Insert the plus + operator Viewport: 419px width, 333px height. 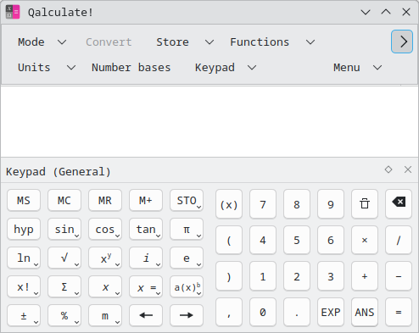(x=365, y=276)
